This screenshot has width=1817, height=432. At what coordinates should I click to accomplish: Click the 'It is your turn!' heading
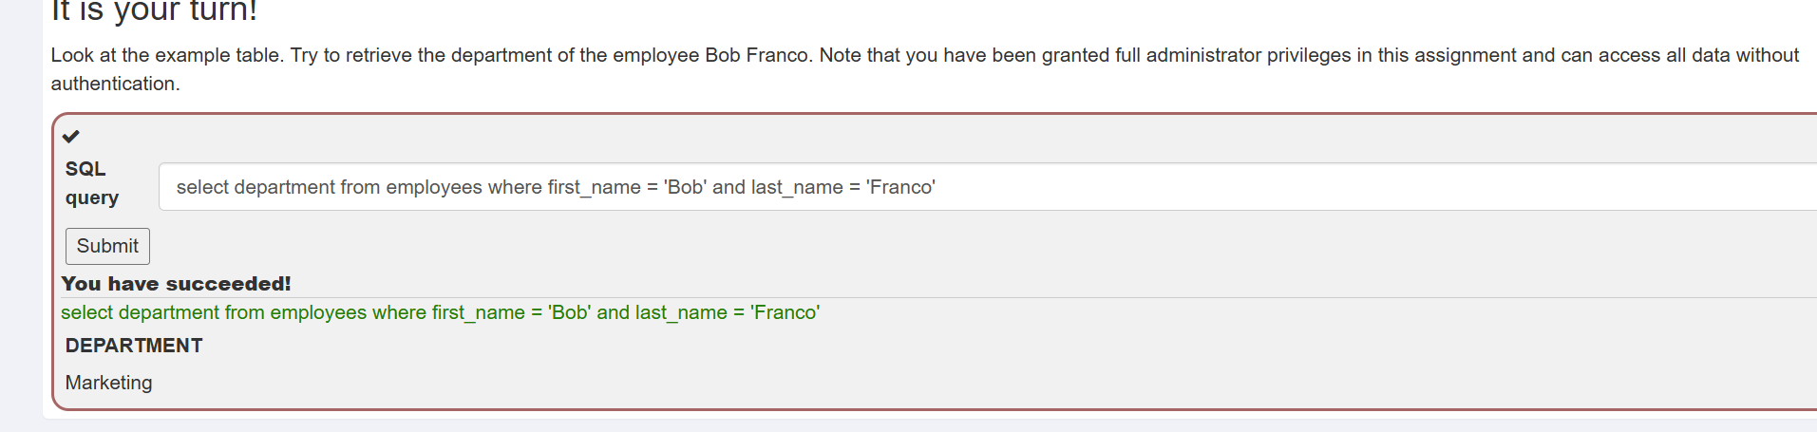pyautogui.click(x=154, y=11)
